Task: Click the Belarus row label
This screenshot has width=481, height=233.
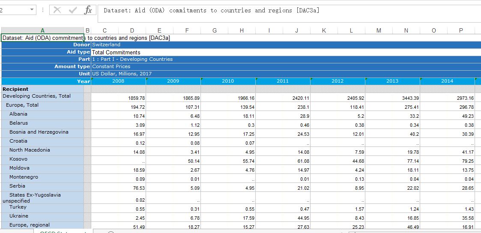Action: [43, 124]
